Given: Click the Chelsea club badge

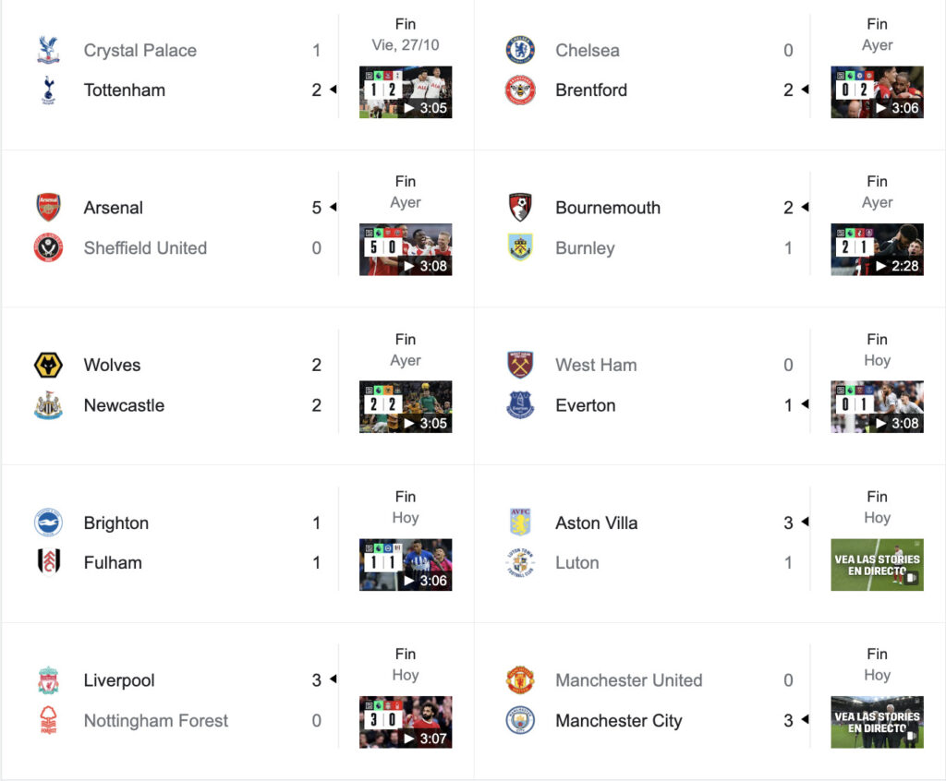Looking at the screenshot, I should (x=520, y=50).
